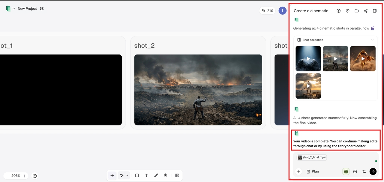The image size is (384, 182).
Task: Select the pointer cursor tool
Action: coord(122,175)
